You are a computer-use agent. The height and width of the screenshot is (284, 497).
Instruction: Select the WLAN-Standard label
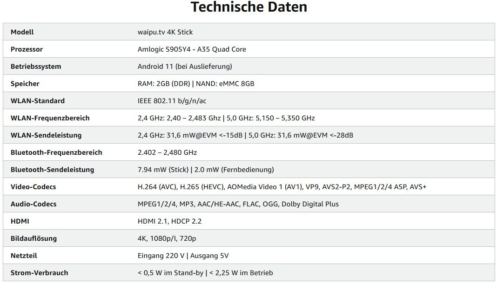point(38,101)
